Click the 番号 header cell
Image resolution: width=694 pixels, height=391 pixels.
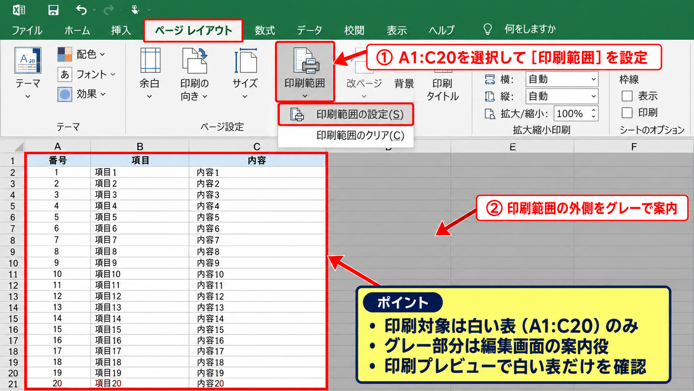58,160
